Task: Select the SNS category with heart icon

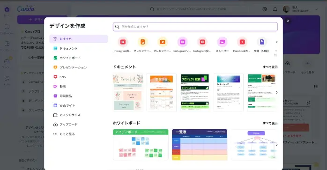Action: 78,77
